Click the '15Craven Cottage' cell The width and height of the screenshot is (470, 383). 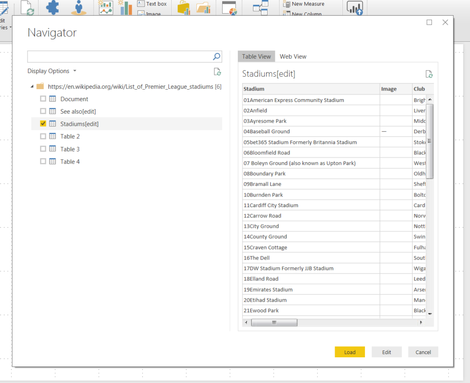[x=311, y=248]
